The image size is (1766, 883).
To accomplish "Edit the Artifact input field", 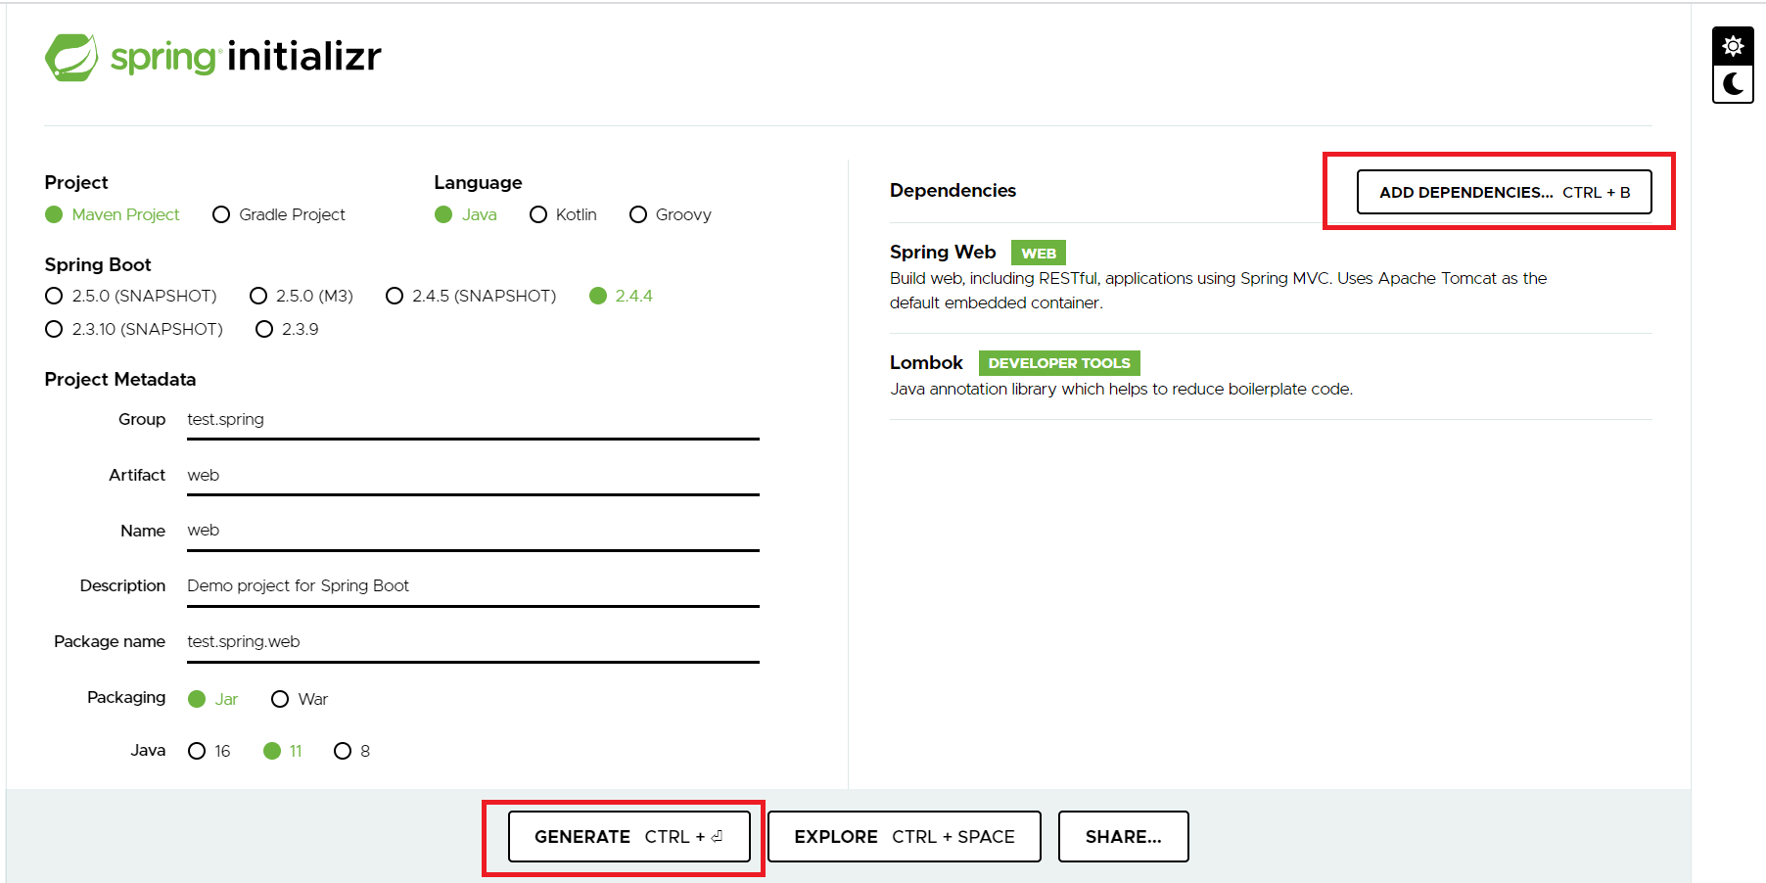I will 473,476.
